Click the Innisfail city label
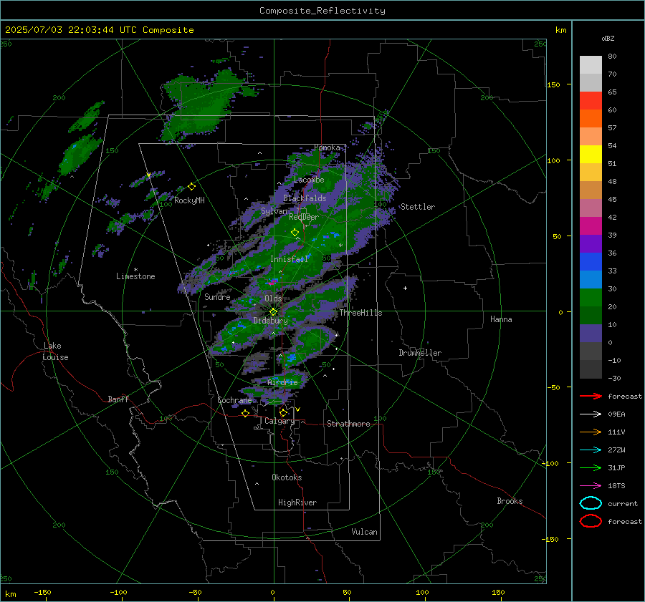Image resolution: width=645 pixels, height=602 pixels. [289, 259]
